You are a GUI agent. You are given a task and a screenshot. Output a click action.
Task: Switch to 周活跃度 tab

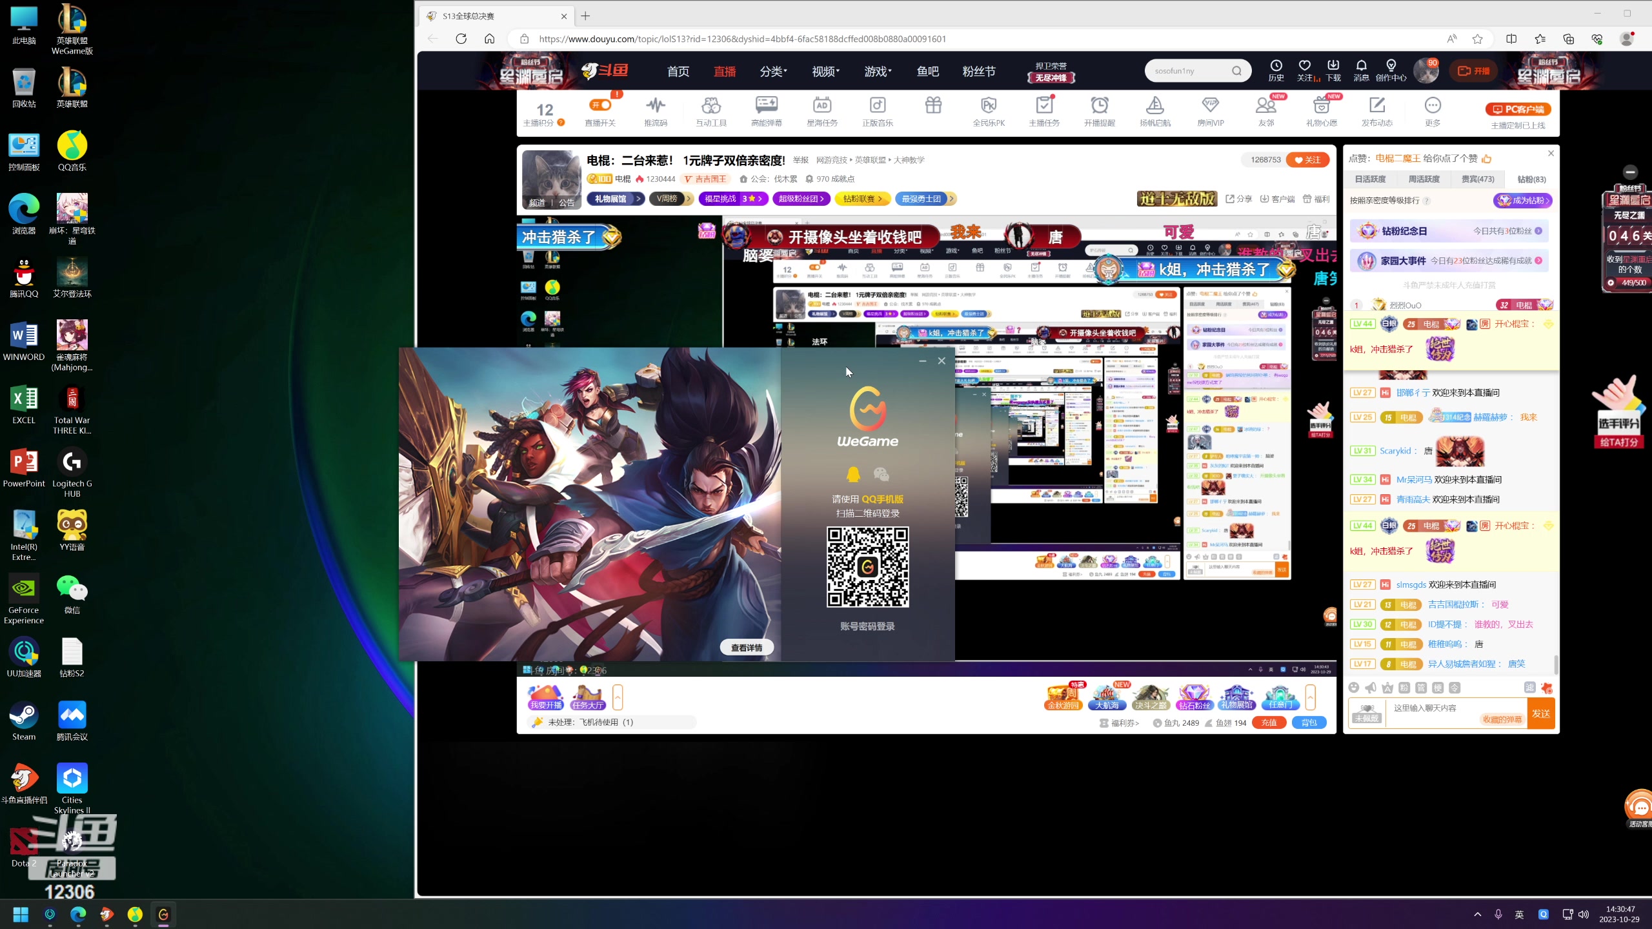[x=1424, y=179]
